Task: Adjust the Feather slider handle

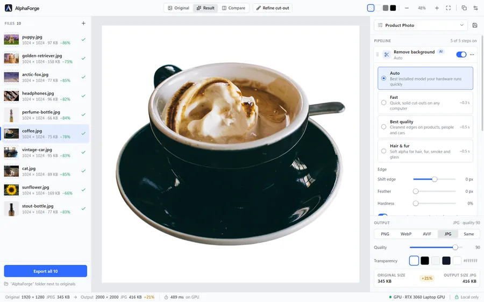Action: [416, 191]
